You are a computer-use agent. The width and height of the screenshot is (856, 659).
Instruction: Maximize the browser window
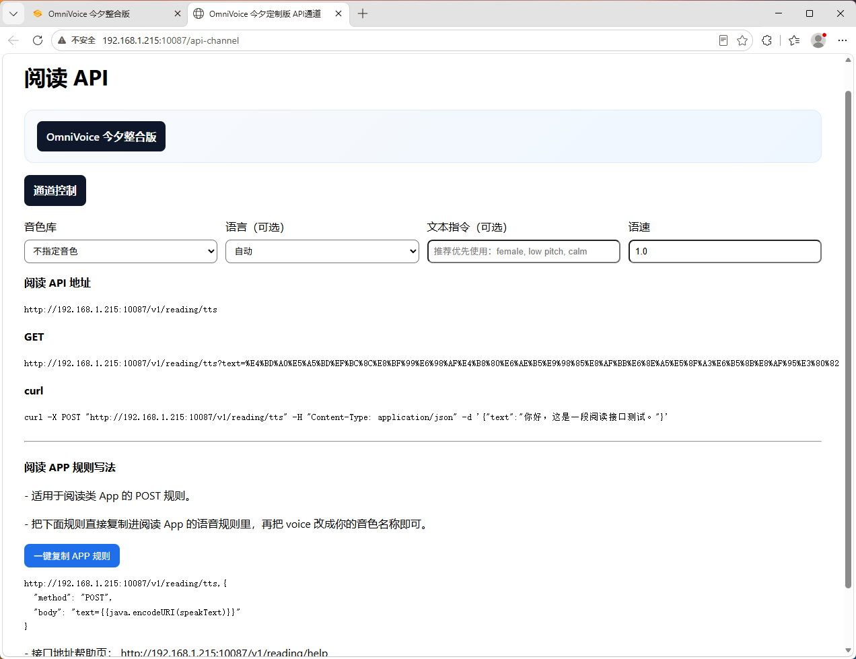click(x=810, y=13)
